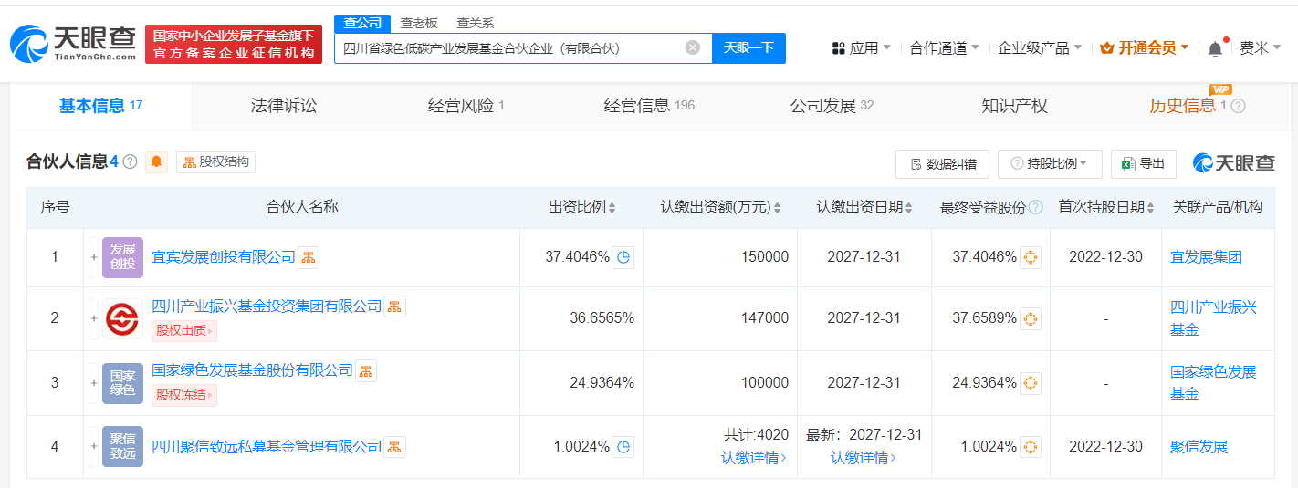1298x488 pixels.
Task: Open the 合作通道 dropdown
Action: [944, 48]
